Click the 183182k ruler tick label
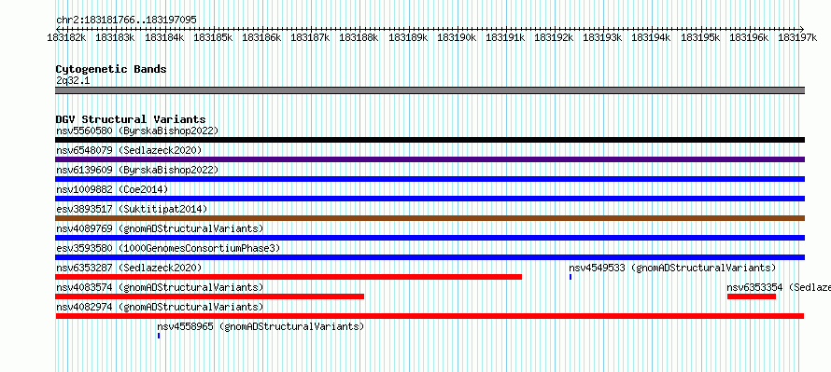831x372 pixels. click(x=66, y=37)
